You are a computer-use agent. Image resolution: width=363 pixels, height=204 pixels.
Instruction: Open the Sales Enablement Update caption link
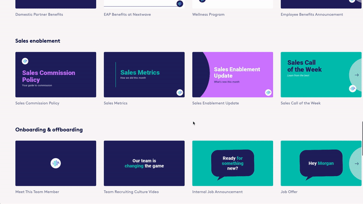coord(215,103)
